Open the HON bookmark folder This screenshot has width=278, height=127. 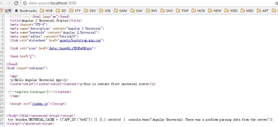click(x=198, y=11)
